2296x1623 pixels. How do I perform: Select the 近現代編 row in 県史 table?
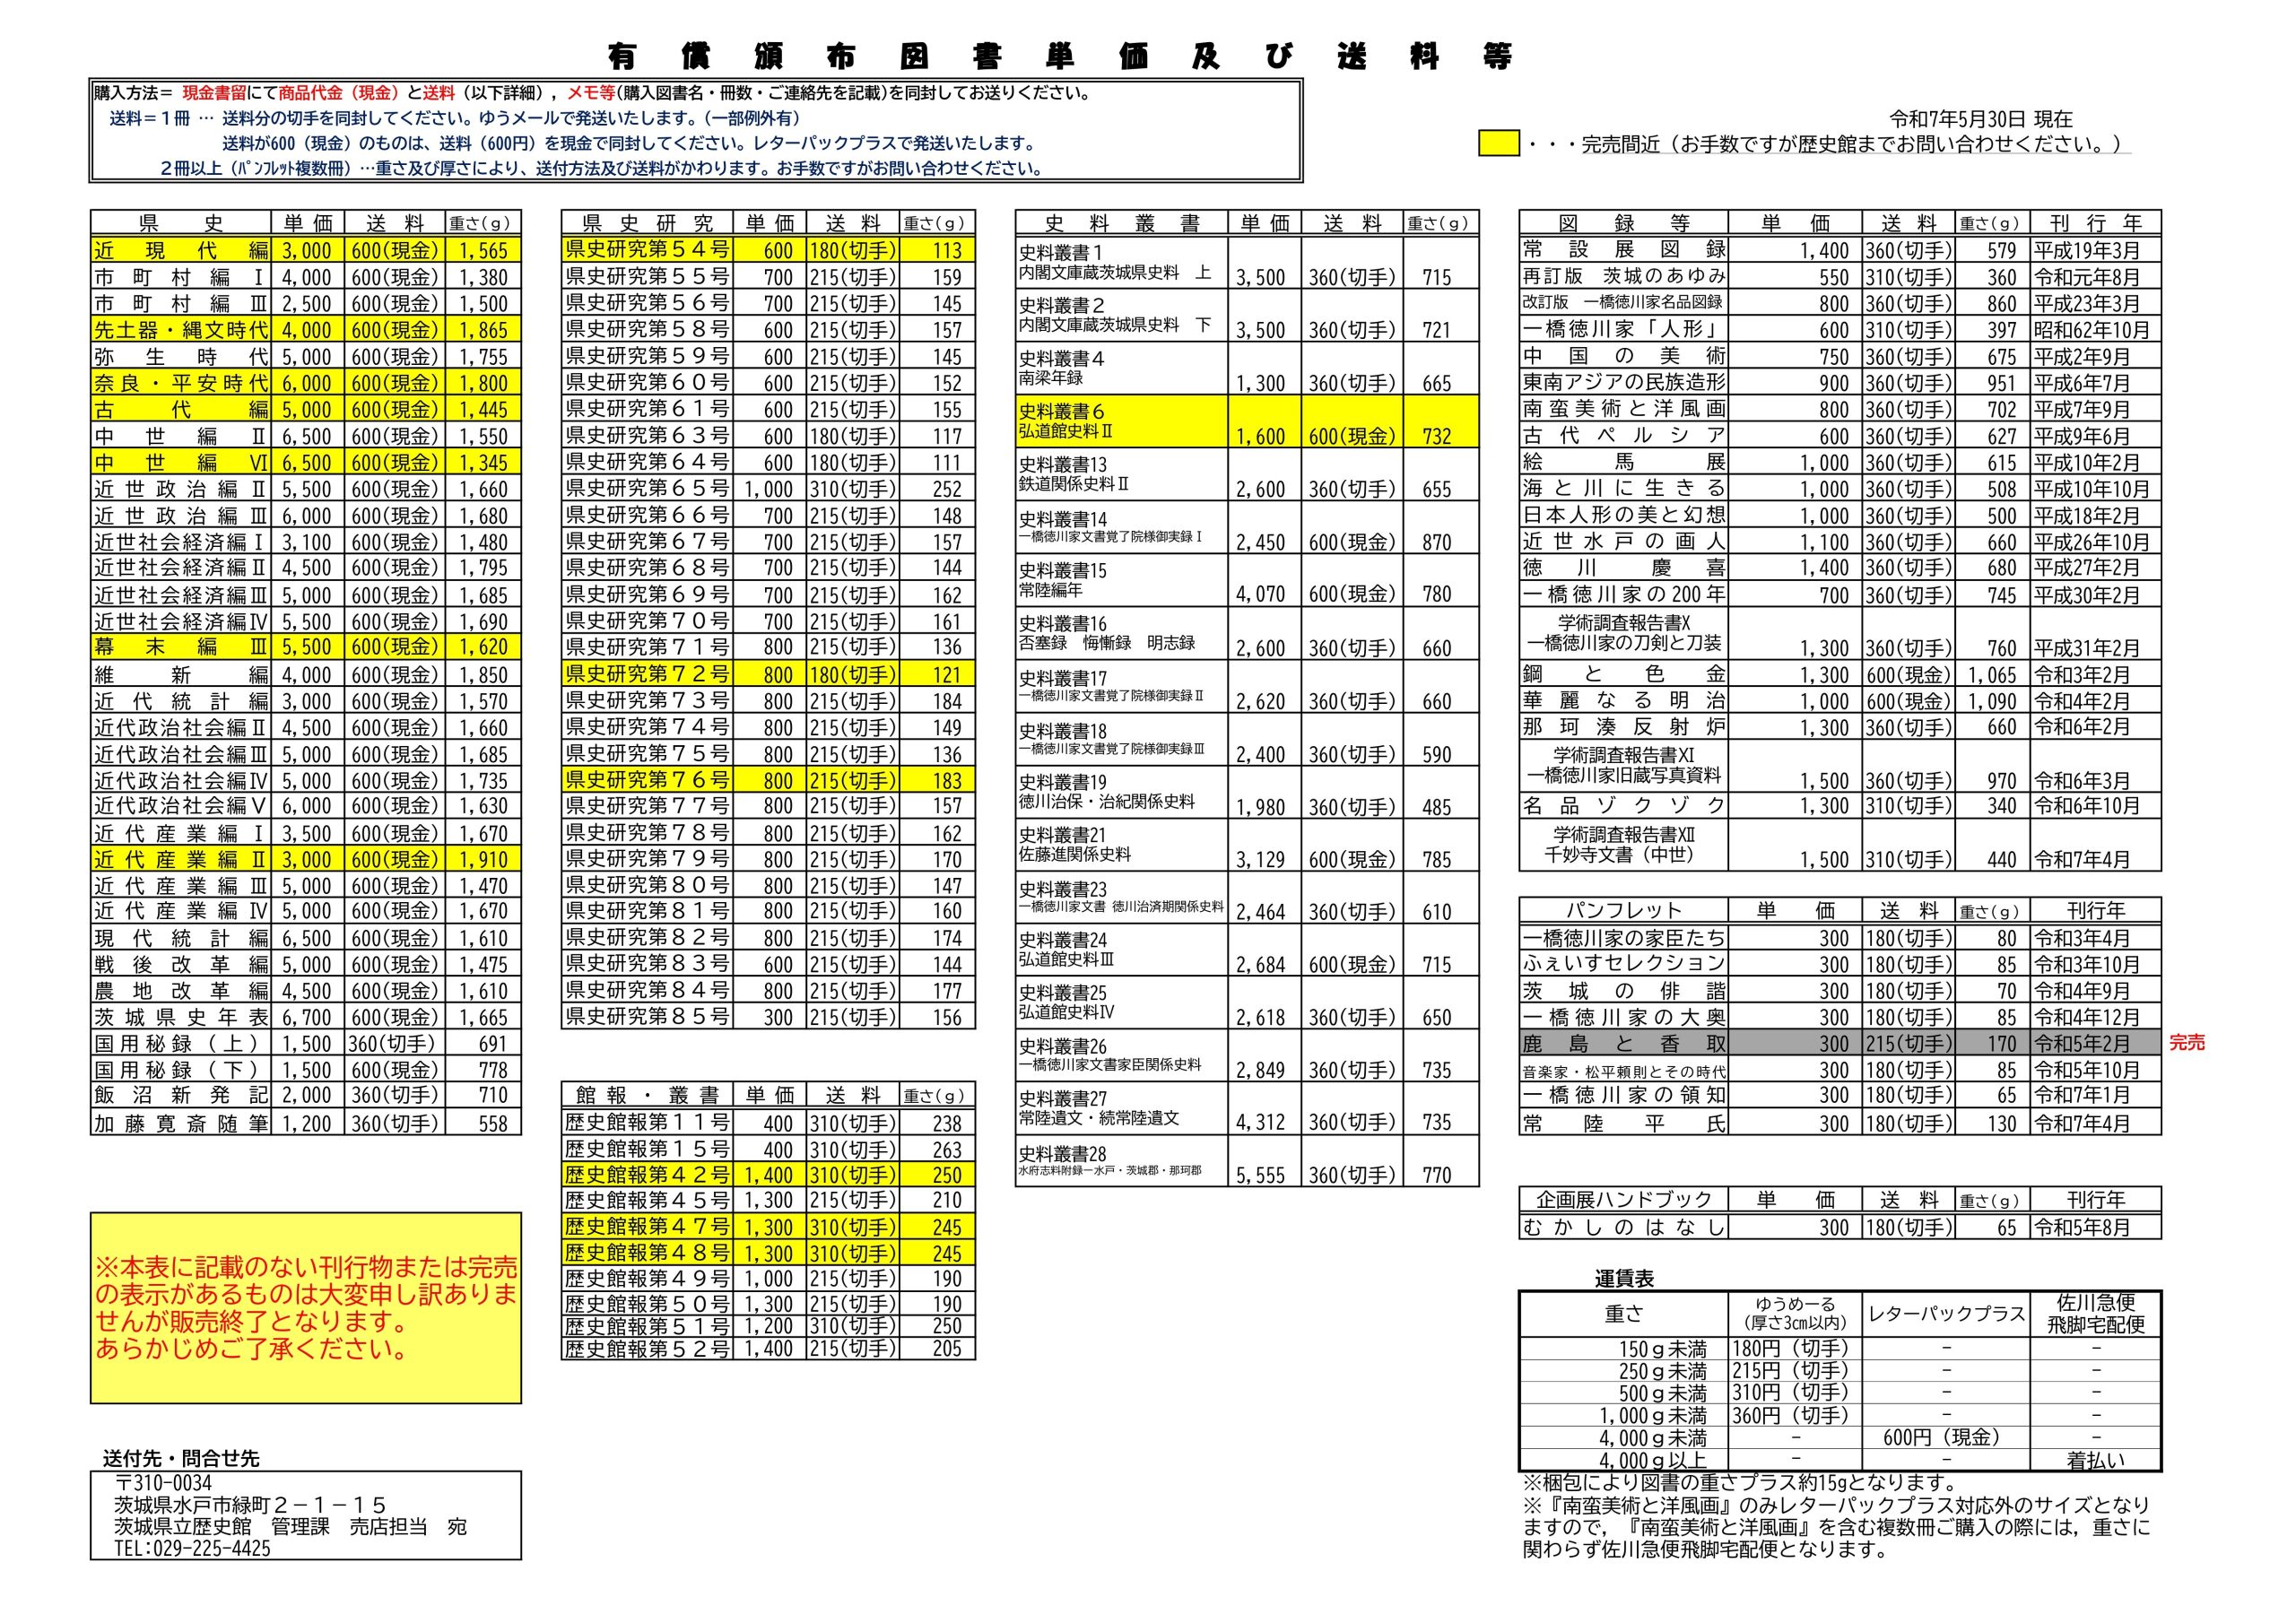[x=306, y=250]
